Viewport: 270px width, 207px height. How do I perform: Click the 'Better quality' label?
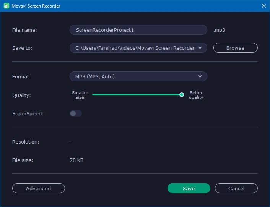(196, 95)
